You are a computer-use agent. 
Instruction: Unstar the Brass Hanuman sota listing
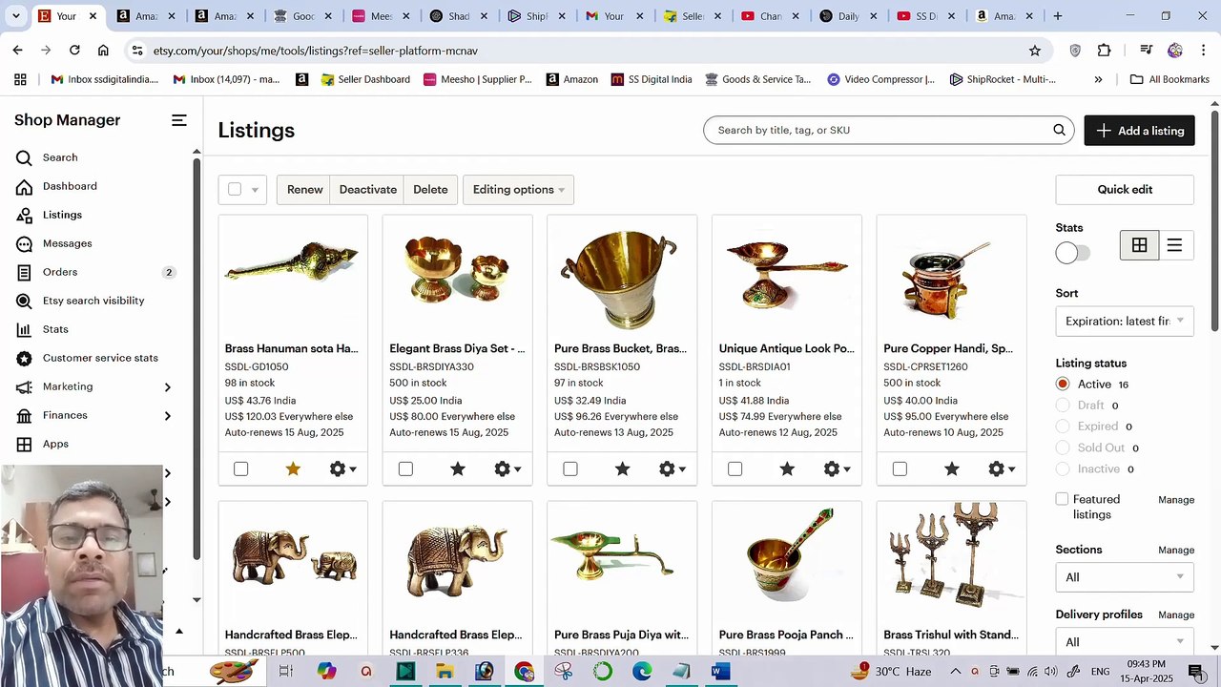point(293,469)
